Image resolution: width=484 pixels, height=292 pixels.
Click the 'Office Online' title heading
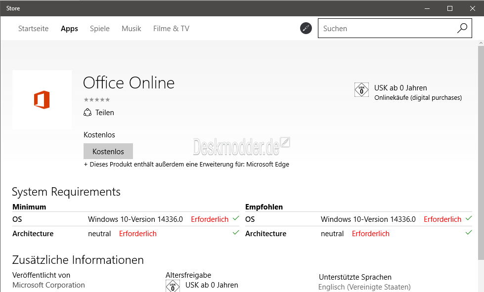point(129,83)
